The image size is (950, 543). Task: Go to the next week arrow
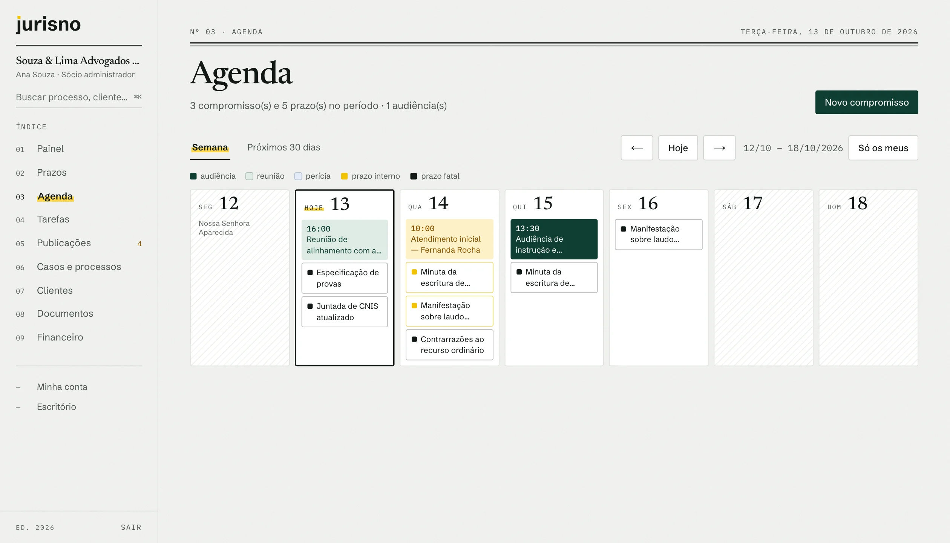(x=719, y=148)
